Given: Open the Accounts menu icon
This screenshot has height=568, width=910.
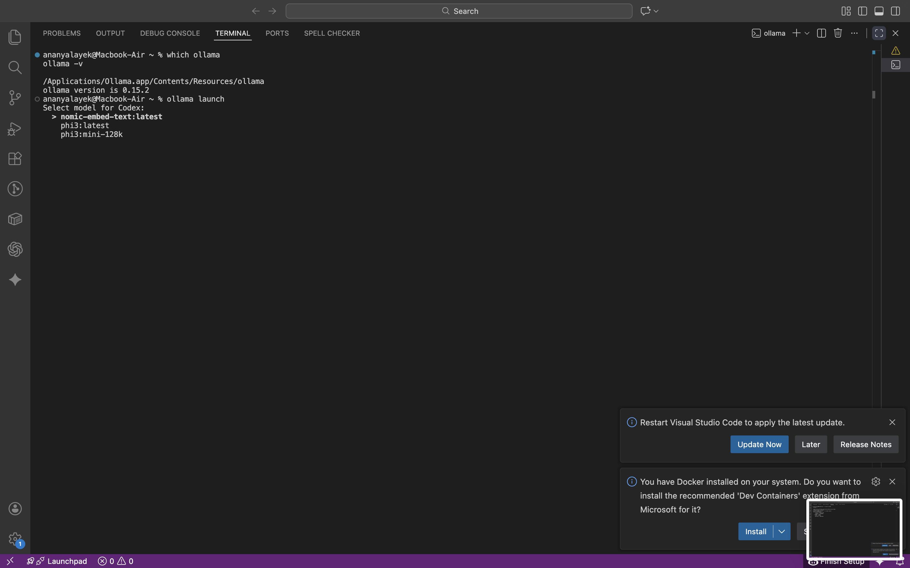Looking at the screenshot, I should pos(15,509).
